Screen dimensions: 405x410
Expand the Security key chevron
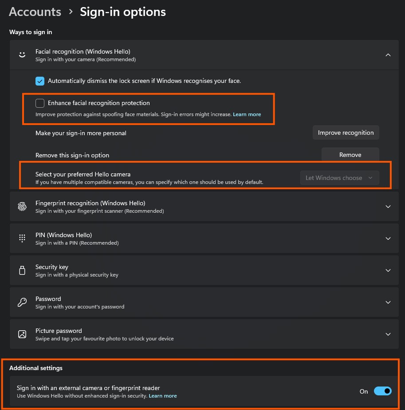388,270
